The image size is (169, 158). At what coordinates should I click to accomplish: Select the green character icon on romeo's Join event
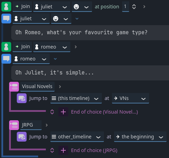pyautogui.click(x=6, y=47)
